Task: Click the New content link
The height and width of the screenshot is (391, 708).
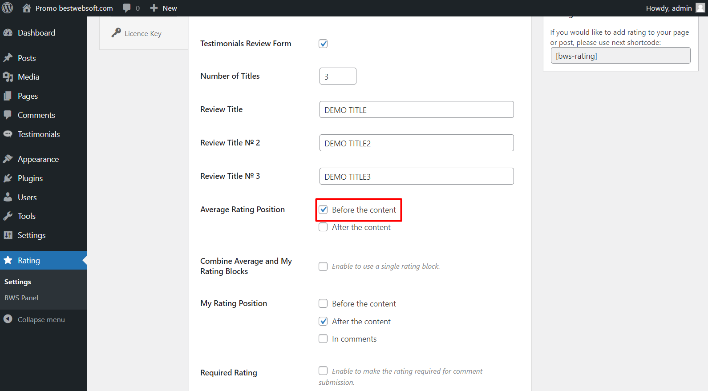Action: (170, 8)
